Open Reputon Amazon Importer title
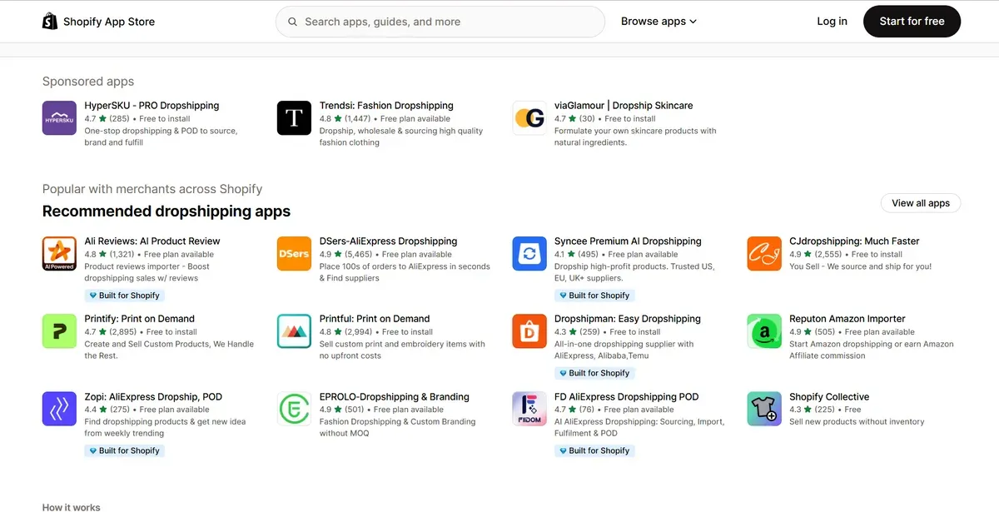Image resolution: width=999 pixels, height=512 pixels. pyautogui.click(x=847, y=319)
